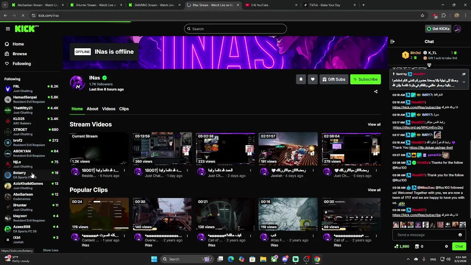The height and width of the screenshot is (265, 471).
Task: Open Windows Start menu
Action: [x=154, y=259]
